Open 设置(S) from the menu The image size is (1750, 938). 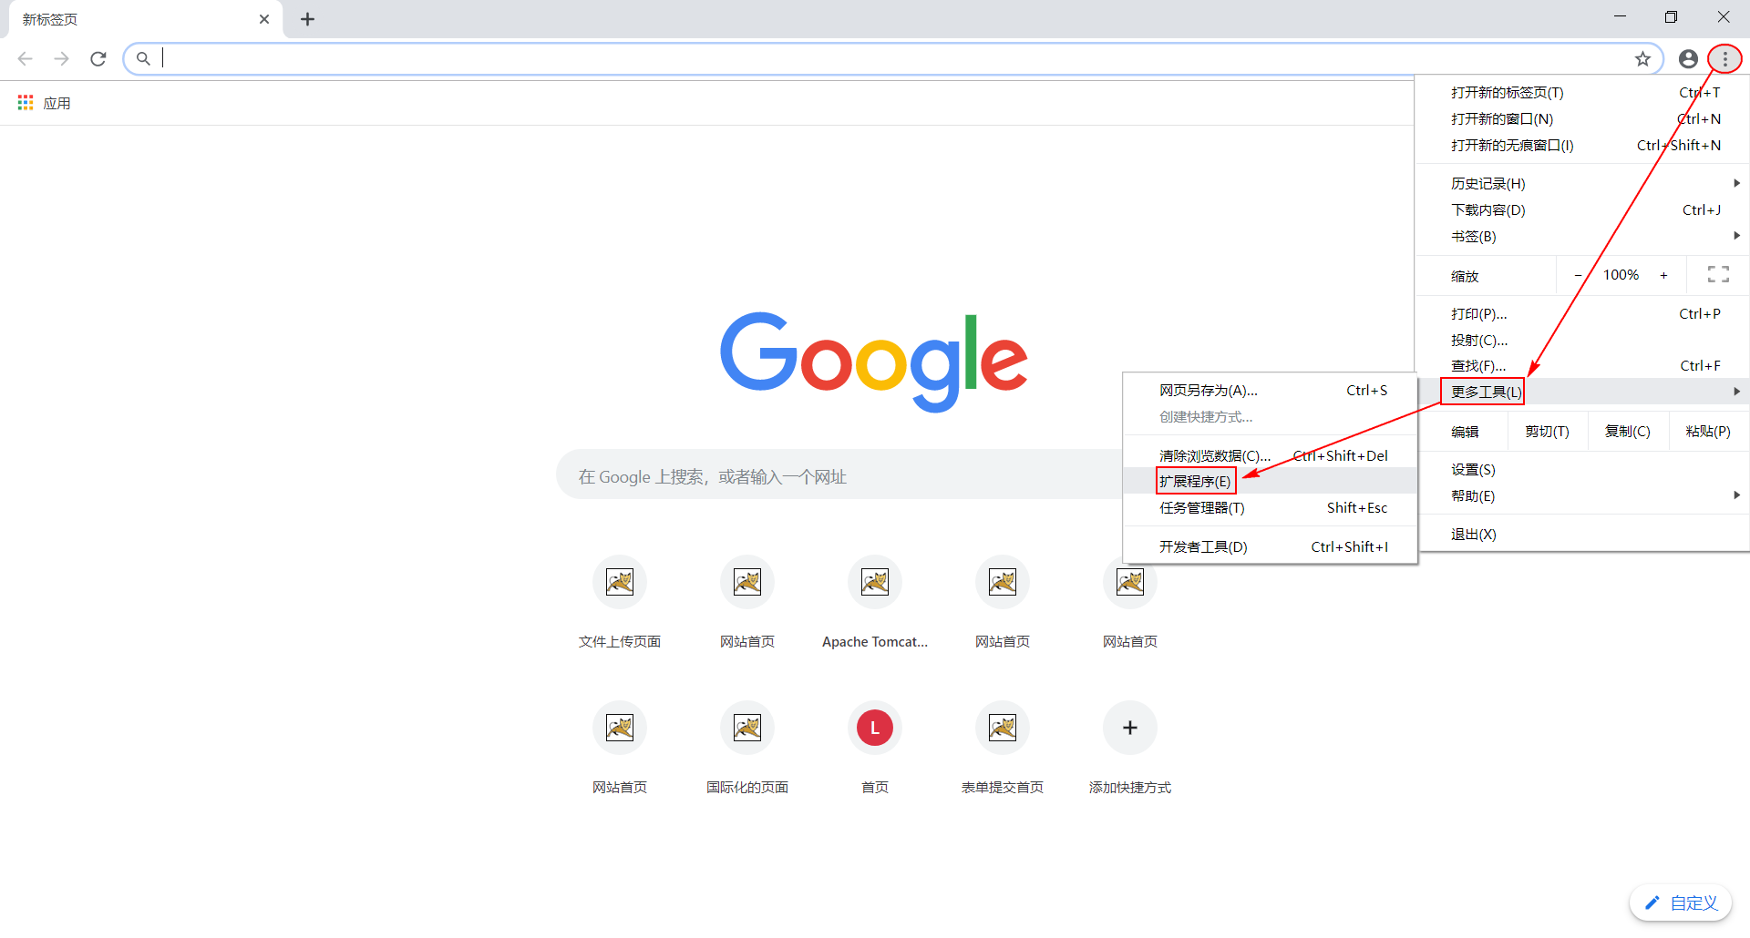[1473, 469]
